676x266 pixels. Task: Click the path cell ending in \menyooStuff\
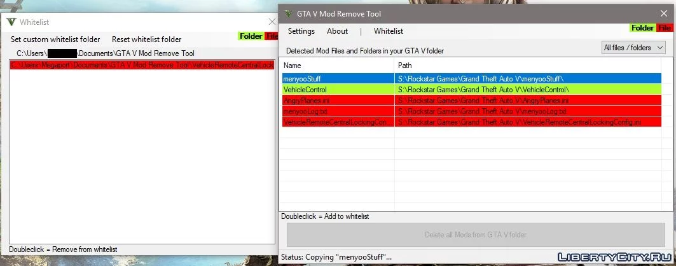pyautogui.click(x=528, y=78)
